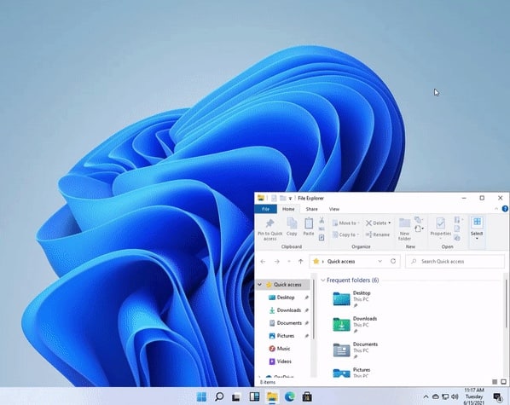Open Widgets icon on the taskbar
Screen dimensions: 510x405
tap(254, 396)
